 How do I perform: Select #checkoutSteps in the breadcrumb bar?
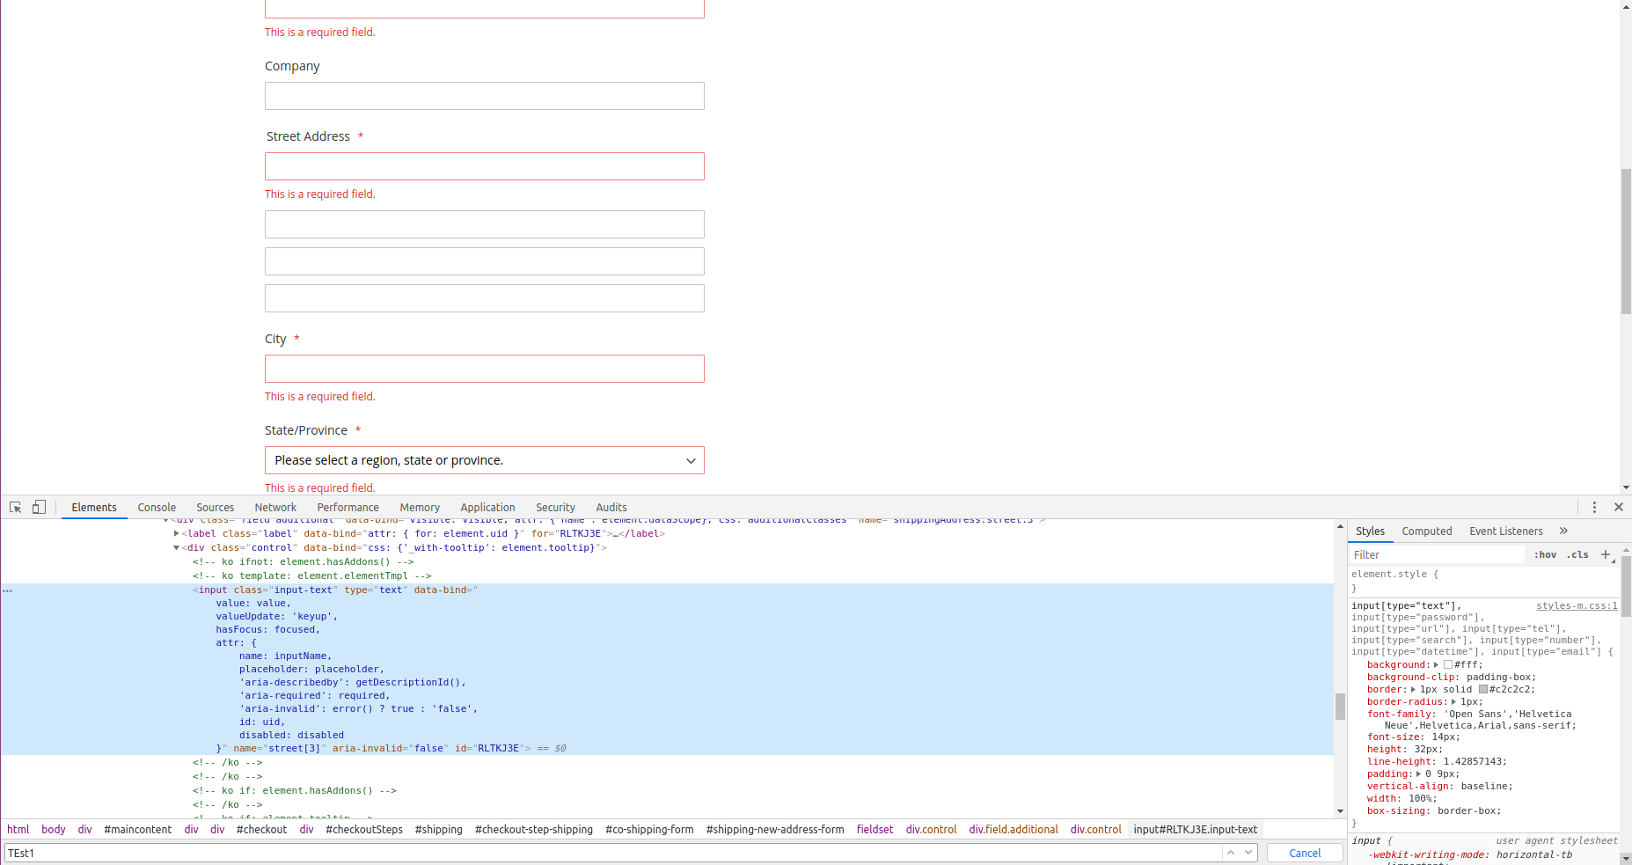click(364, 829)
